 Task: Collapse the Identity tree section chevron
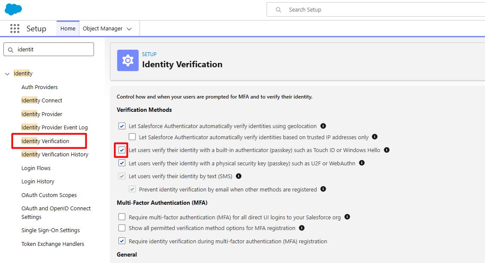7,74
